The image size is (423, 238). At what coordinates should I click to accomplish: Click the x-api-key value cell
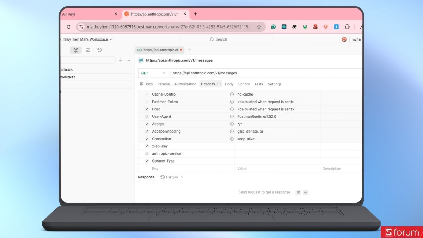coord(277,146)
